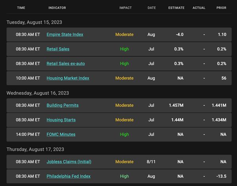Open the FOMC Minutes link
237x186 pixels.
[61, 134]
